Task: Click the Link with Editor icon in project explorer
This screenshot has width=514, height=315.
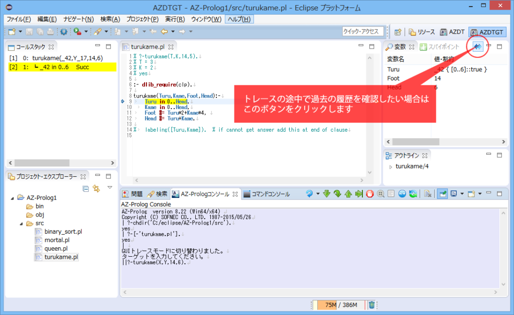Action: 96,188
